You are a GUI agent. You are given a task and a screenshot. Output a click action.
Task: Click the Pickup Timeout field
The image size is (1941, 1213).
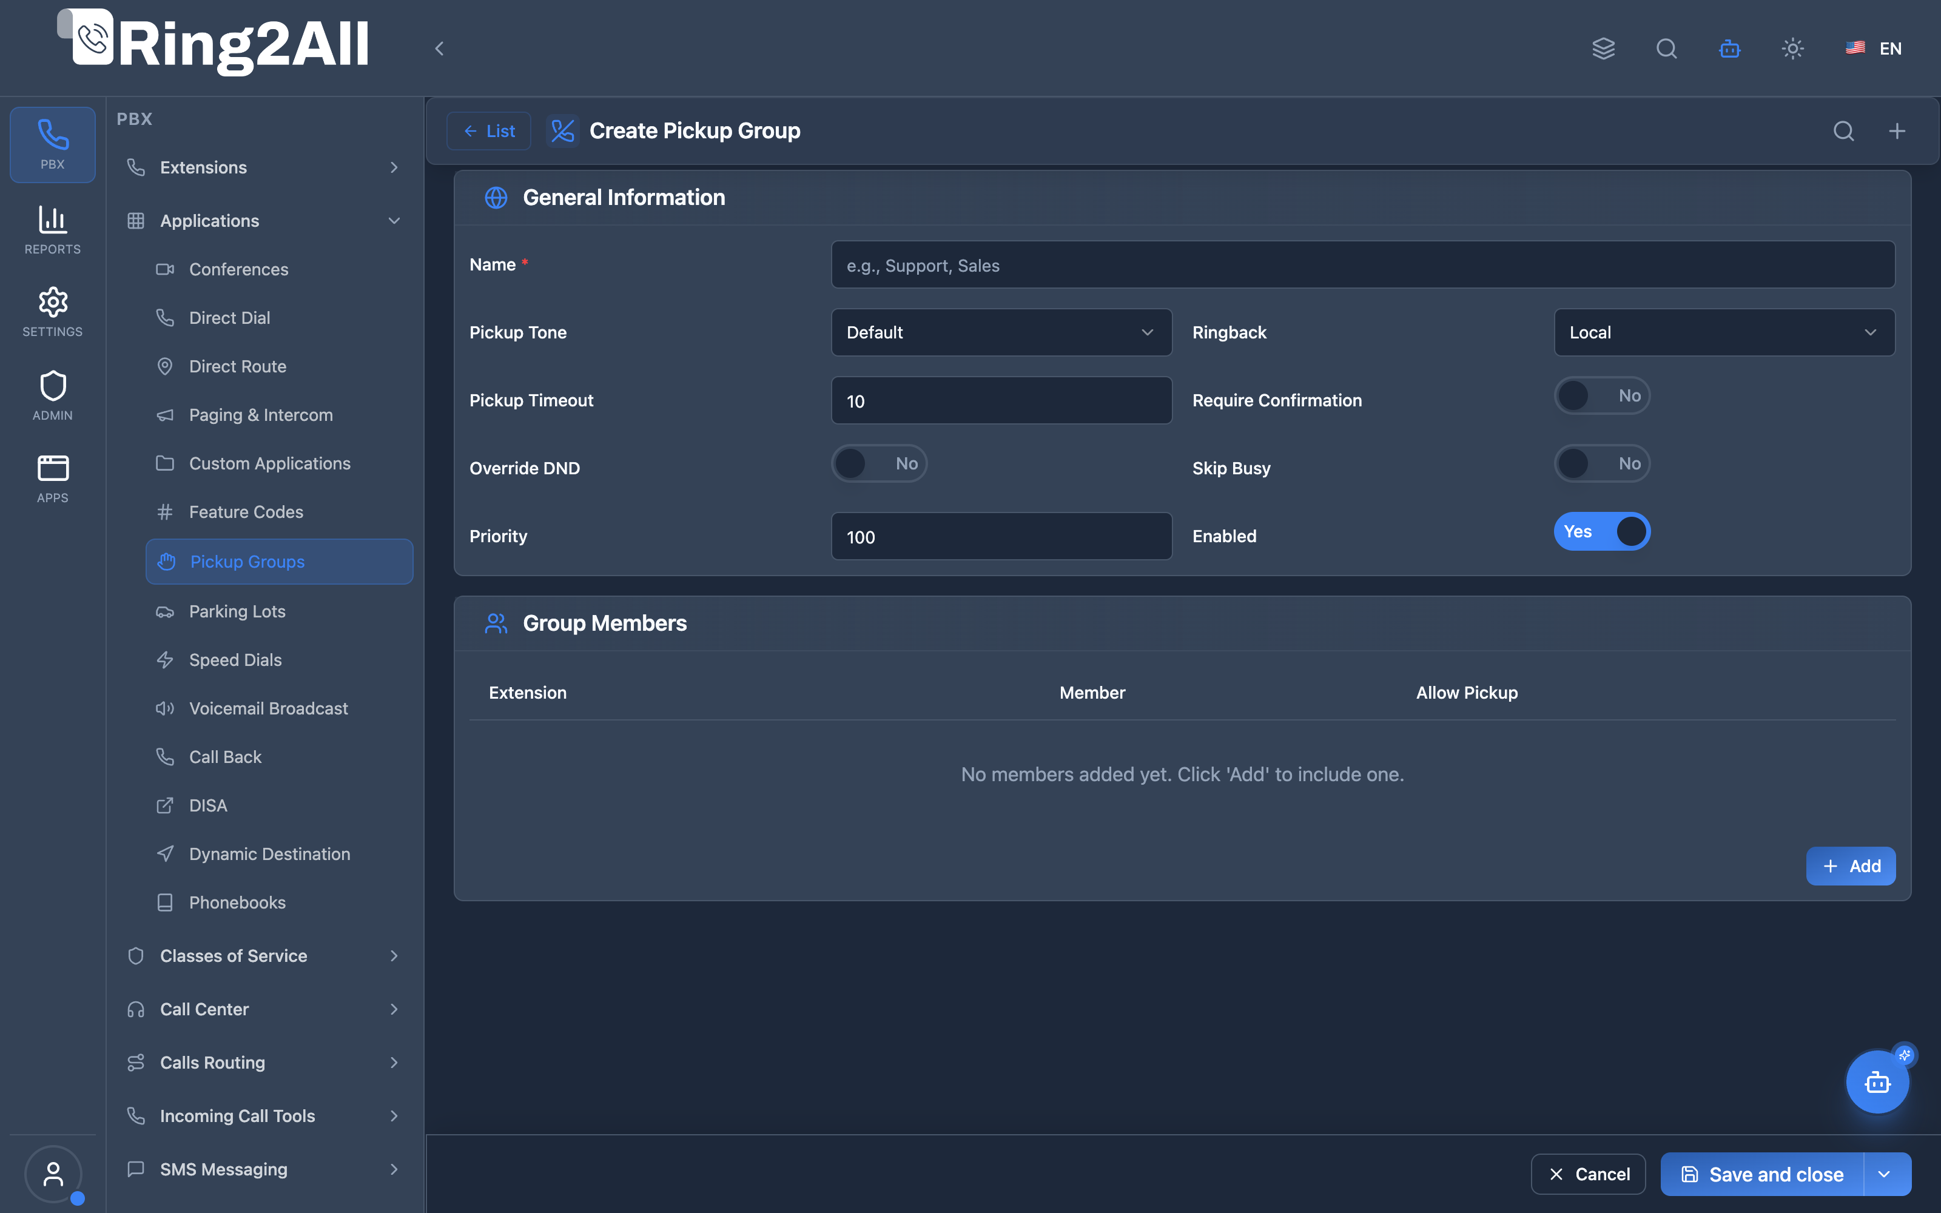coord(1001,400)
